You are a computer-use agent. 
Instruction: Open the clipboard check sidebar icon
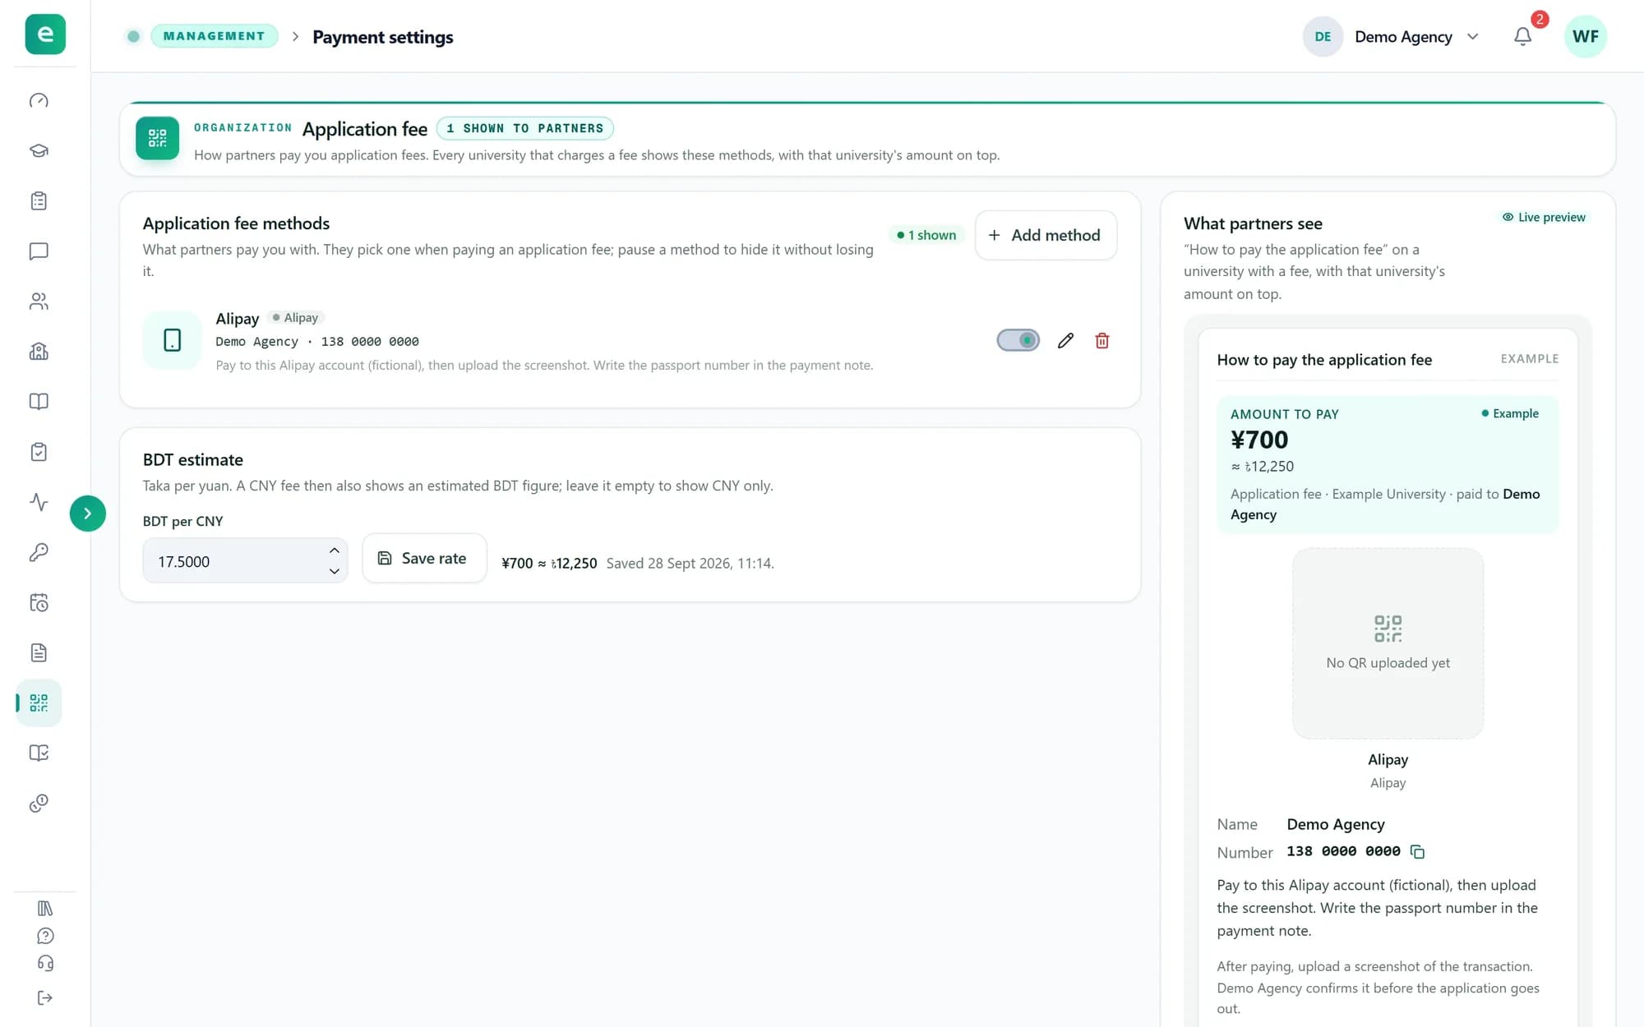(39, 452)
